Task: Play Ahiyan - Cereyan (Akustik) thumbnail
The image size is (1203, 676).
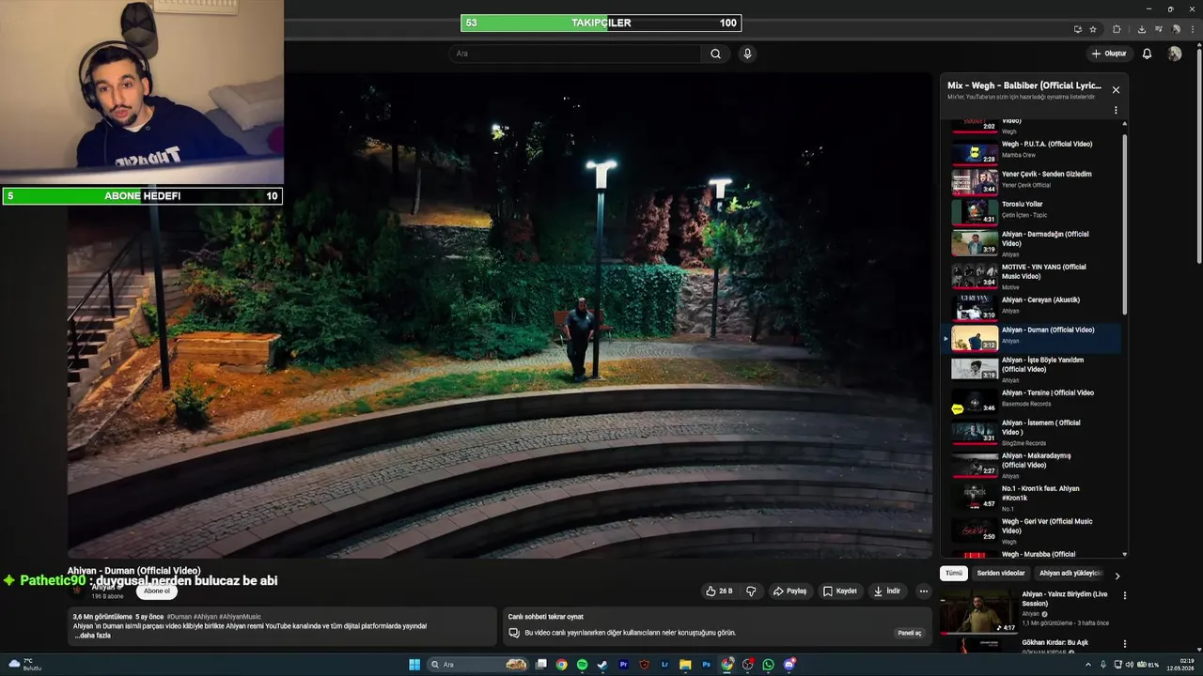Action: (975, 307)
